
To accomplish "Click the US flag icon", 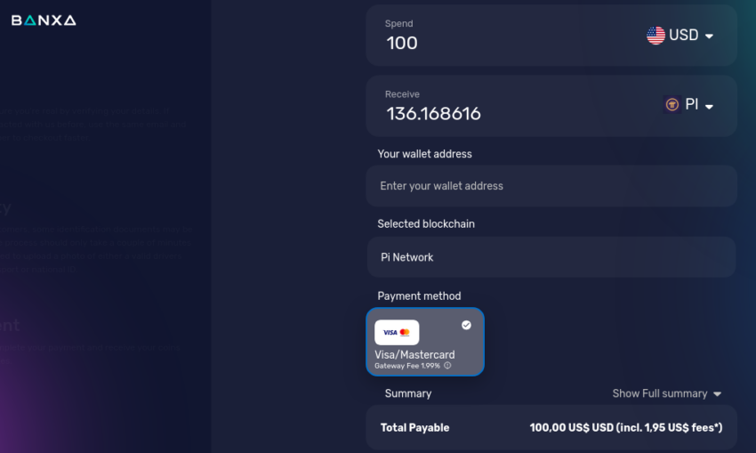I will 655,36.
